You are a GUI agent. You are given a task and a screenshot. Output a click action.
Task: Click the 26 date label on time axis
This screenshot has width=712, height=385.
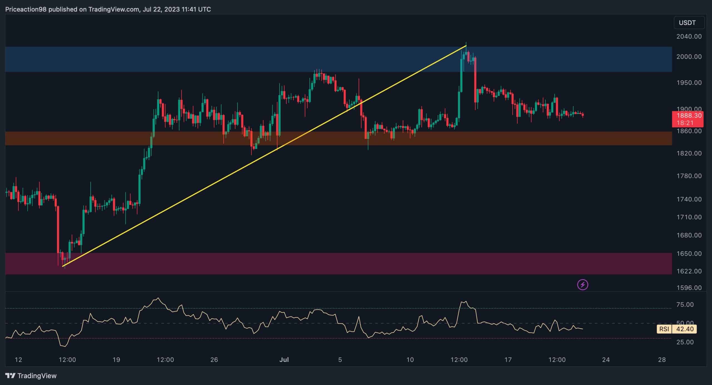214,360
